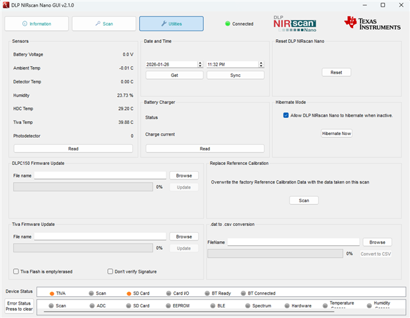Click the .dat conversion progress bar

[275, 253]
